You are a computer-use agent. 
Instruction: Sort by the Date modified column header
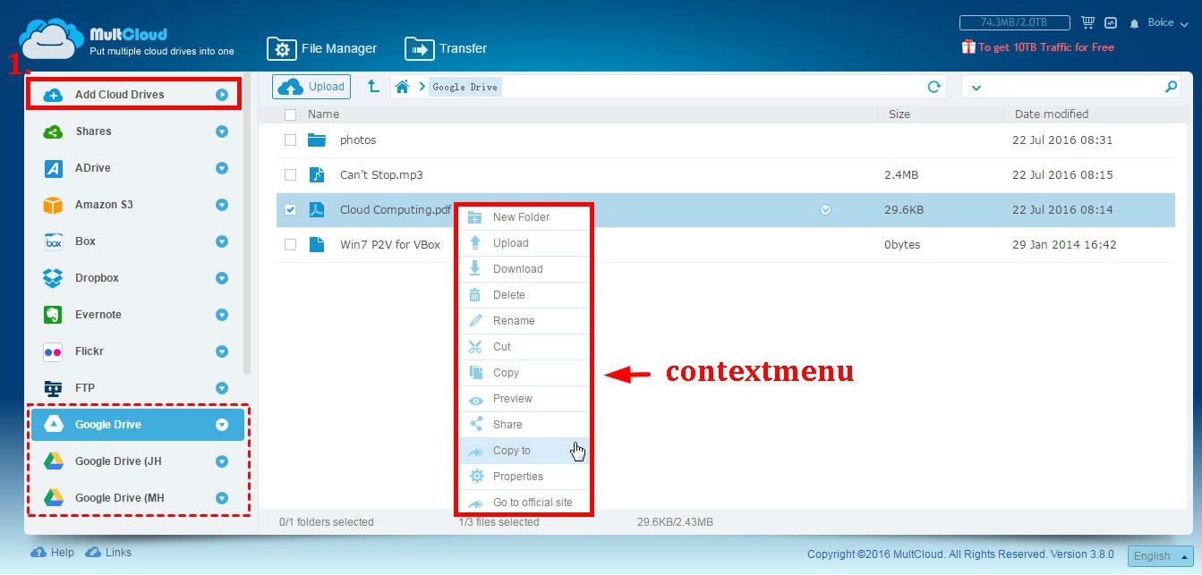[x=1052, y=114]
